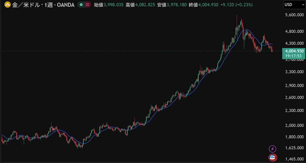Click the 2,900.000 price scale label
Viewport: 306px width, 163px height.
click(x=294, y=85)
